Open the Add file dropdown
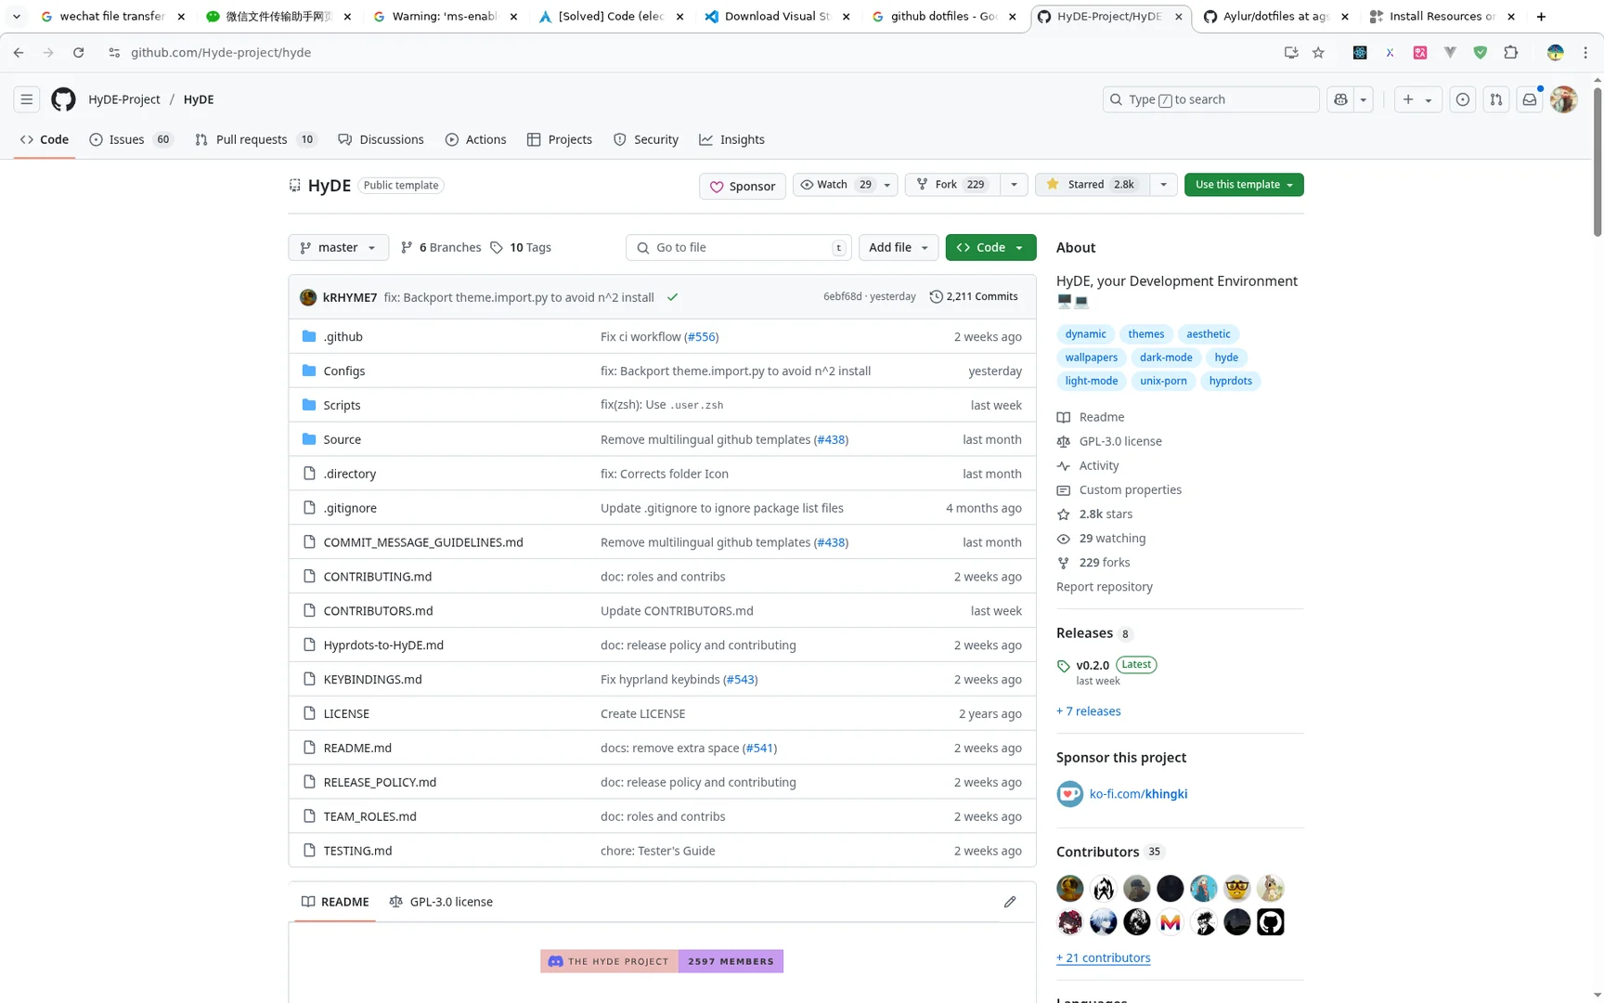This screenshot has width=1604, height=1003. coord(897,247)
